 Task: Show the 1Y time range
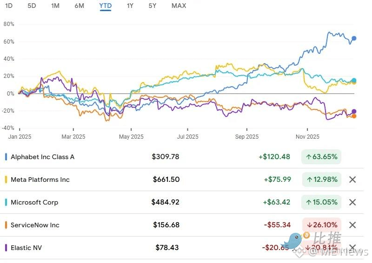click(x=130, y=6)
